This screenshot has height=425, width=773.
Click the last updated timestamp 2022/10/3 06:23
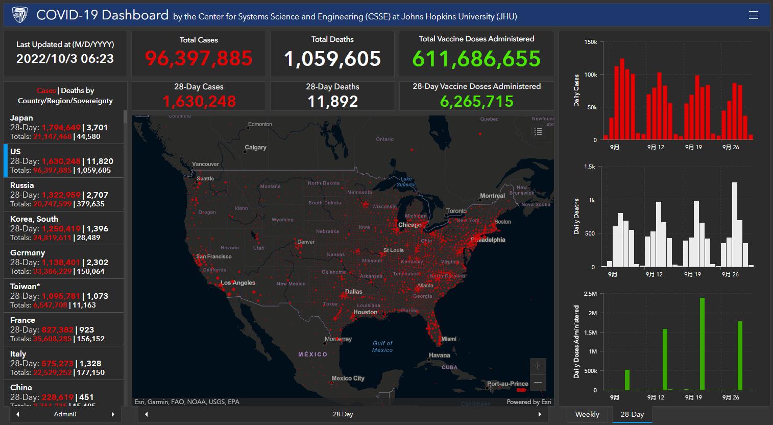(65, 59)
